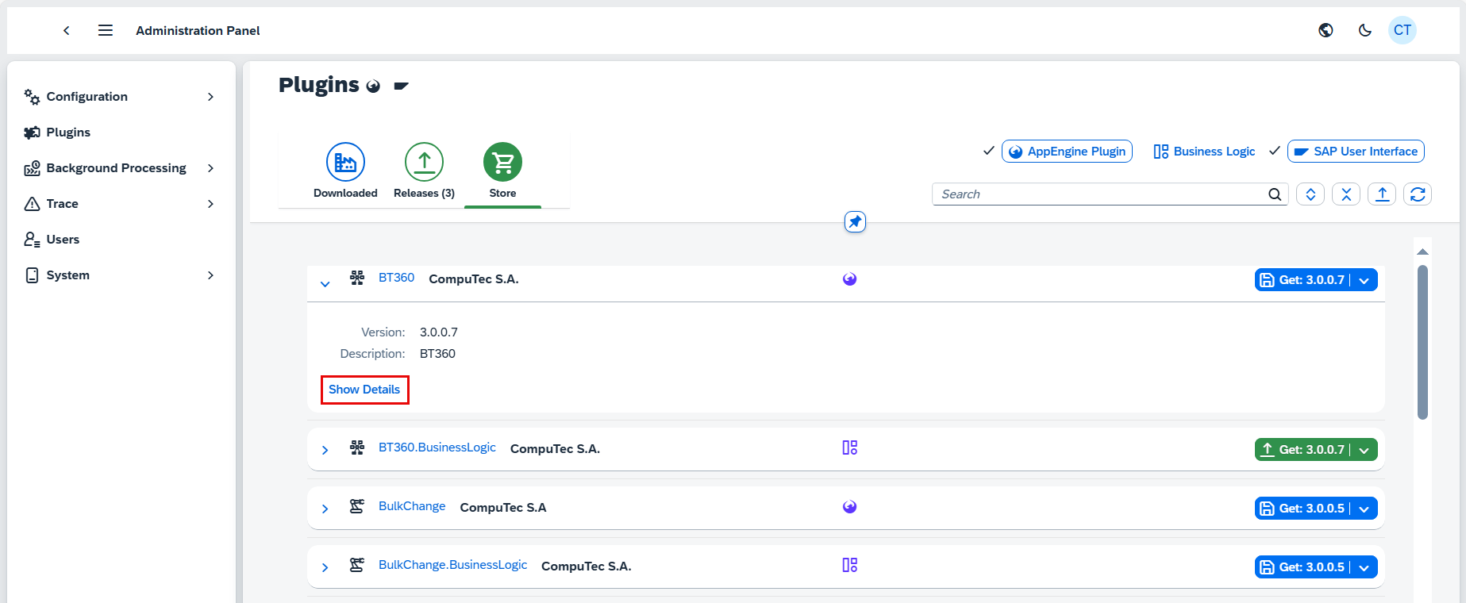This screenshot has height=603, width=1466.
Task: Click the upload plugin button
Action: click(x=1382, y=194)
